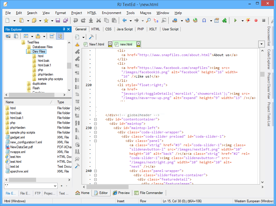Toggle the folder tree view button in File Explorer
This screenshot has height=206, width=276.
60,36
